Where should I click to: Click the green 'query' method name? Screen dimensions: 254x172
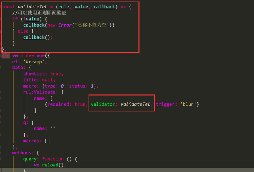[30, 159]
